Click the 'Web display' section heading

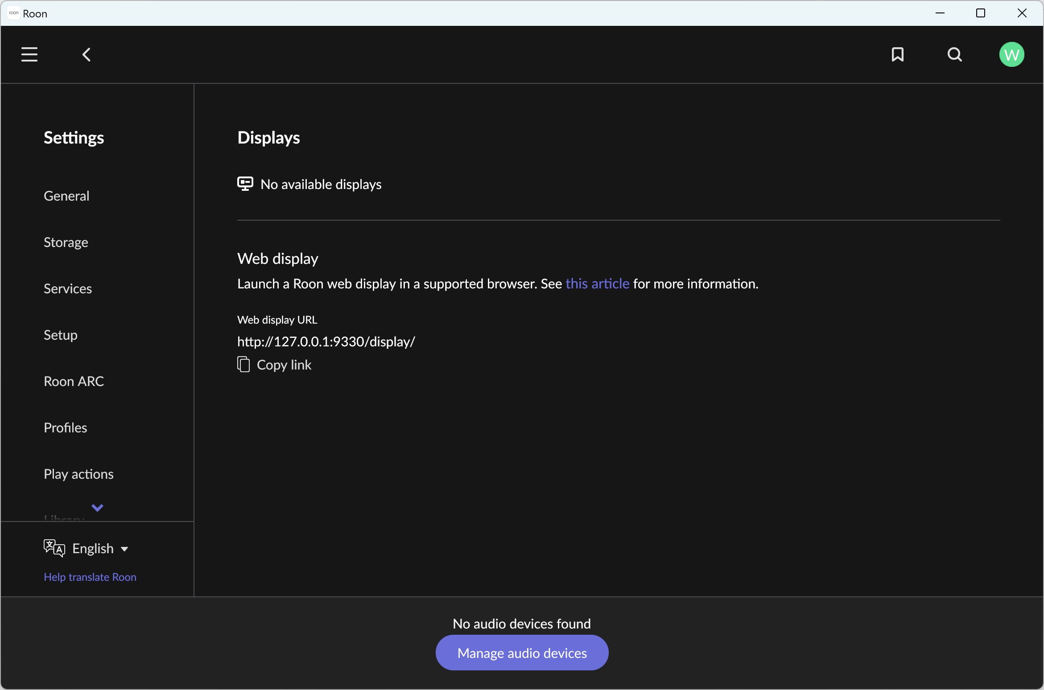[x=278, y=259]
